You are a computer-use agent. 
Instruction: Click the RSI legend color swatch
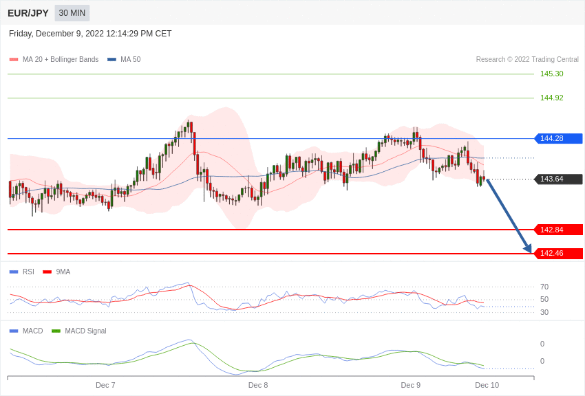coord(14,272)
